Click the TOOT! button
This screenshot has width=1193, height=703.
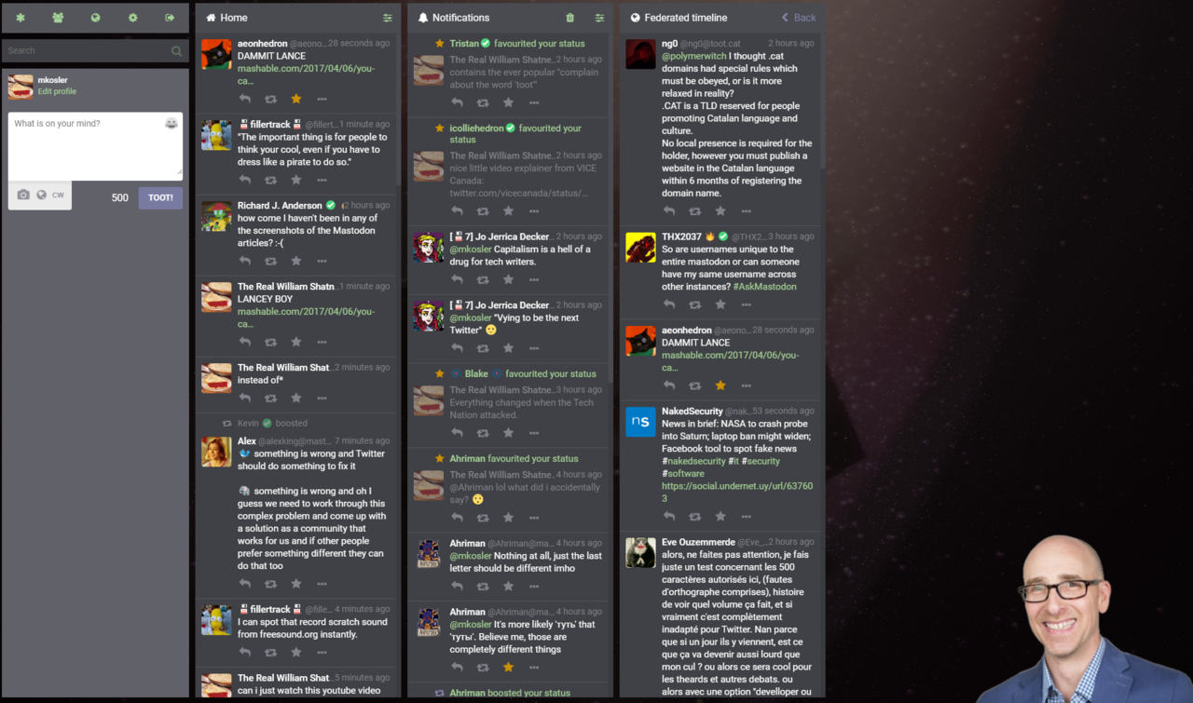[x=161, y=197]
